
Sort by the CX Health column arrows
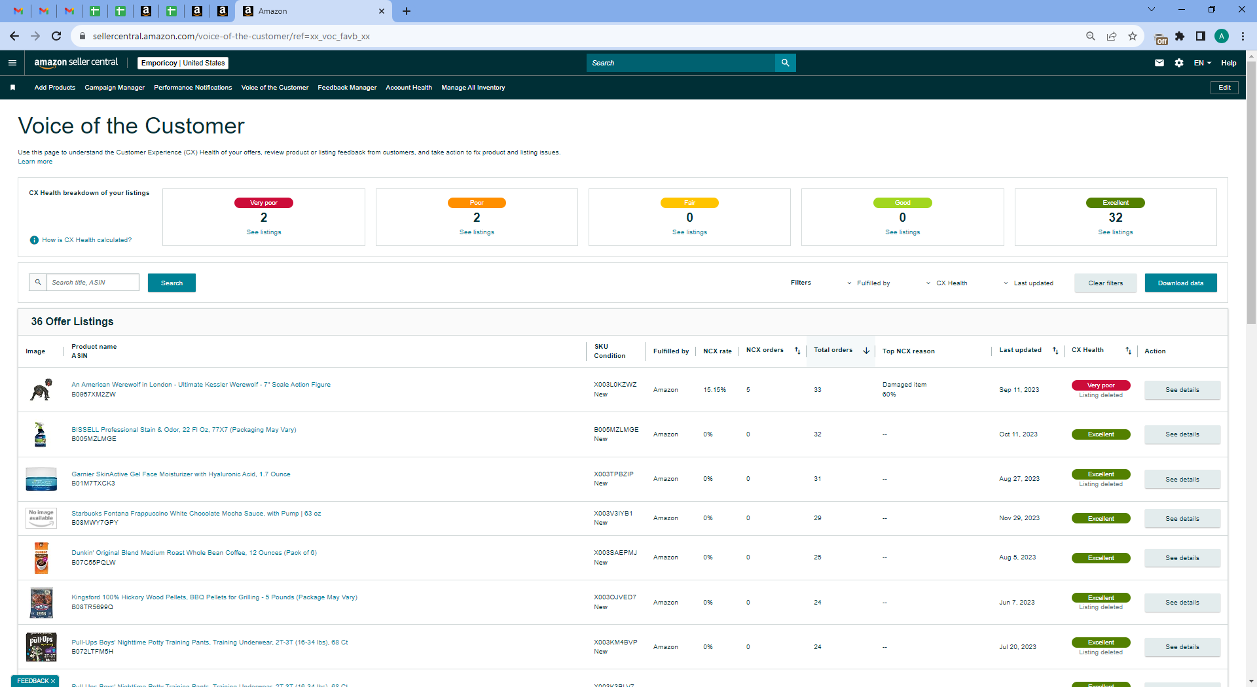pos(1128,351)
